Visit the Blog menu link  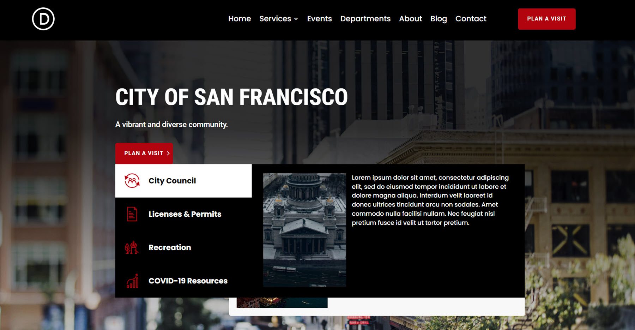[x=439, y=19]
